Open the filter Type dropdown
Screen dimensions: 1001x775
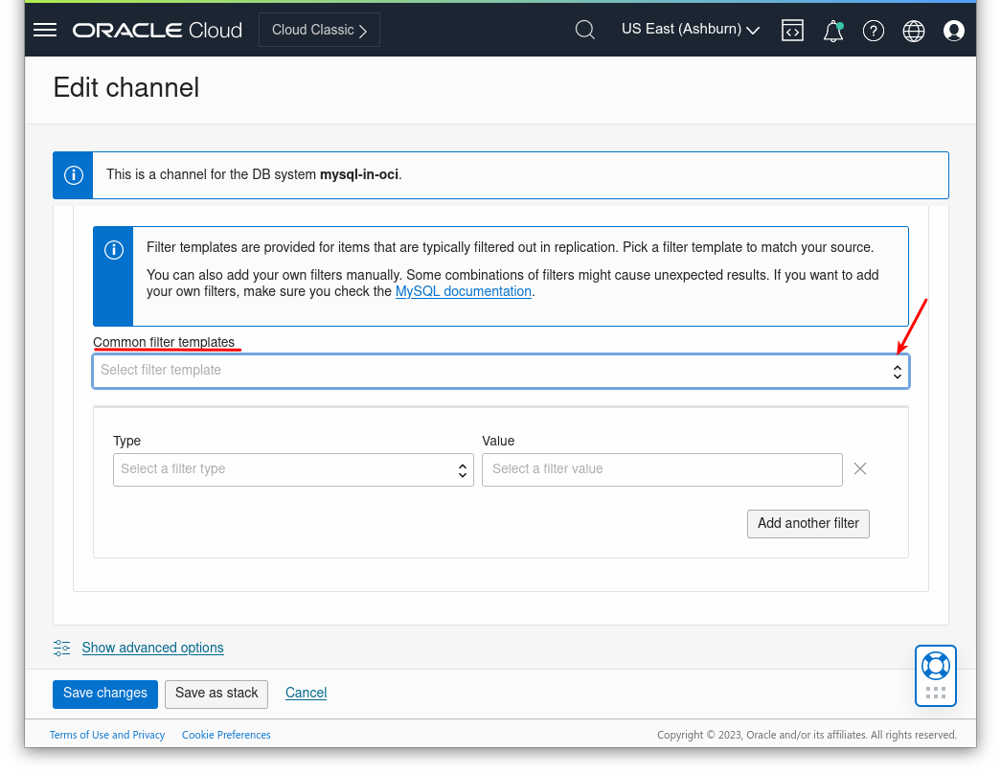click(293, 469)
